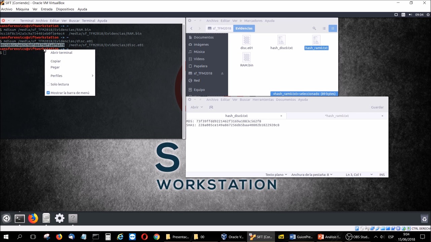Open Firefox from the SIFT dock
431x242 pixels.
tap(33, 218)
